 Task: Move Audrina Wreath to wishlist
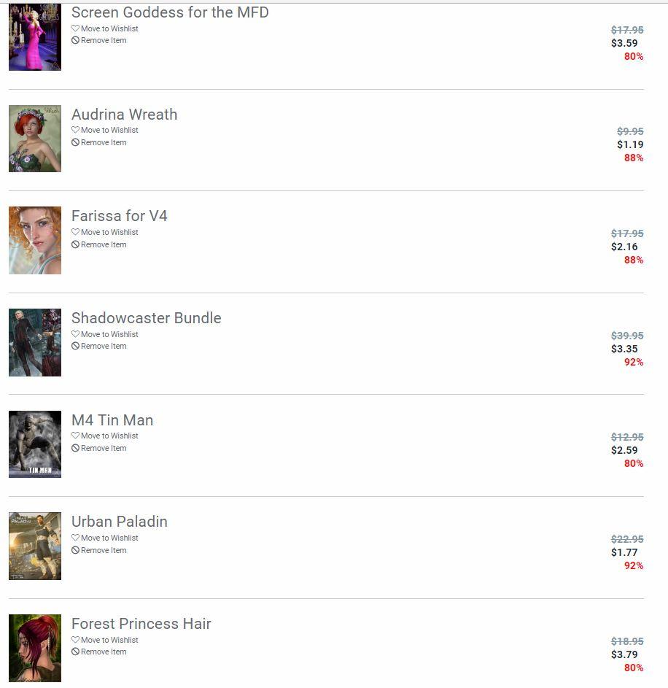(x=105, y=130)
